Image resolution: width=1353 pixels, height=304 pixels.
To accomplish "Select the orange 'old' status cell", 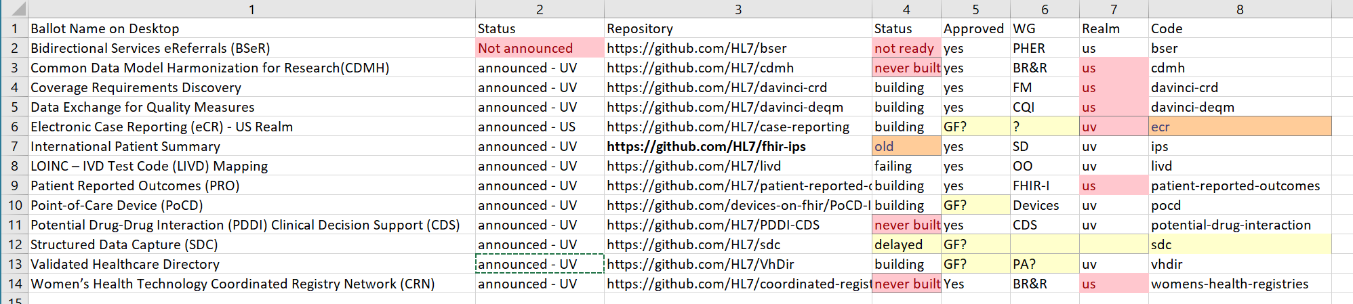I will (x=906, y=146).
